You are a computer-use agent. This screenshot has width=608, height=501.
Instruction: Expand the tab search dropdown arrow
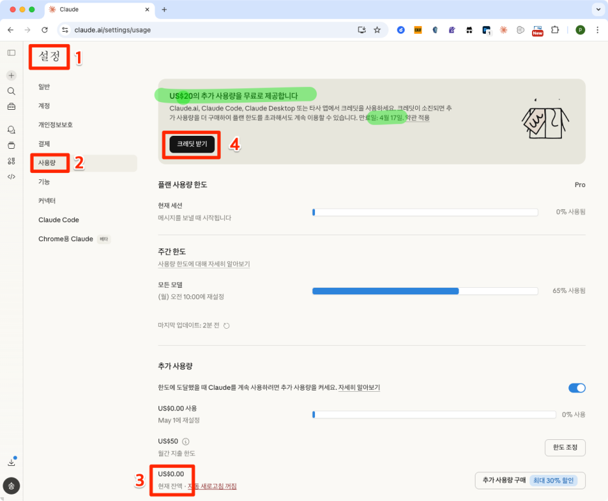(598, 9)
